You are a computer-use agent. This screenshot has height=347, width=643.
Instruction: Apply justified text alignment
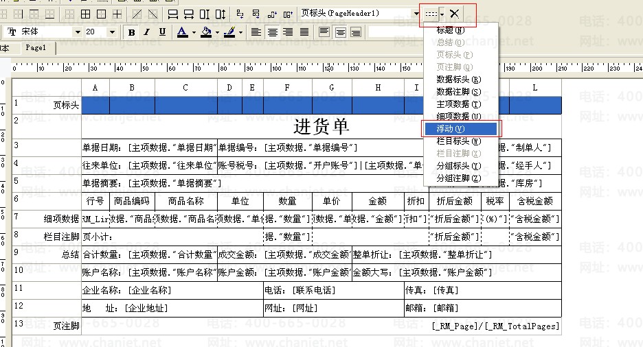[x=306, y=32]
